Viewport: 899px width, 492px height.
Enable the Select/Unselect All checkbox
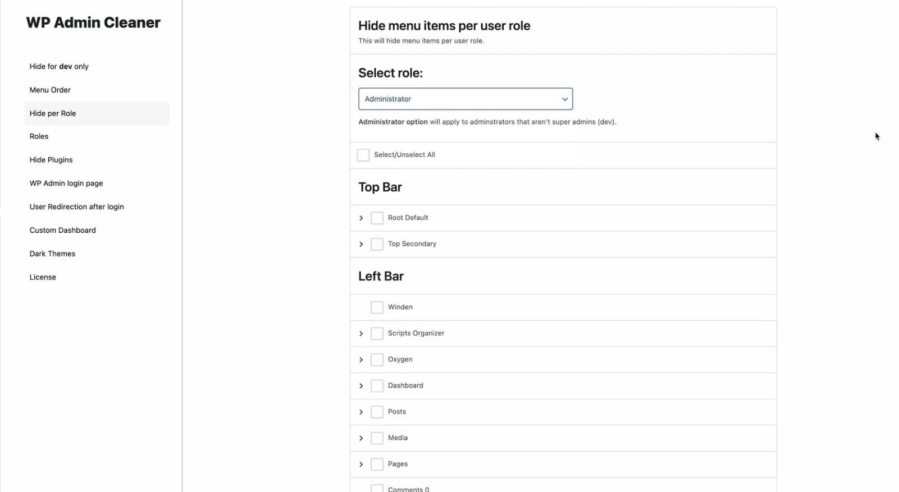pyautogui.click(x=363, y=155)
